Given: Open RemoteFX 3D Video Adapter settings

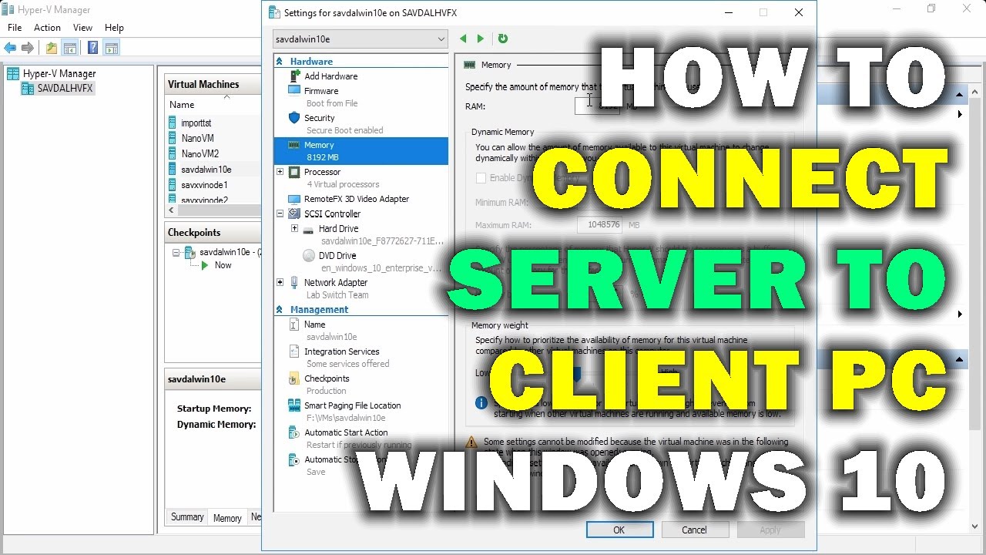Looking at the screenshot, I should point(357,199).
